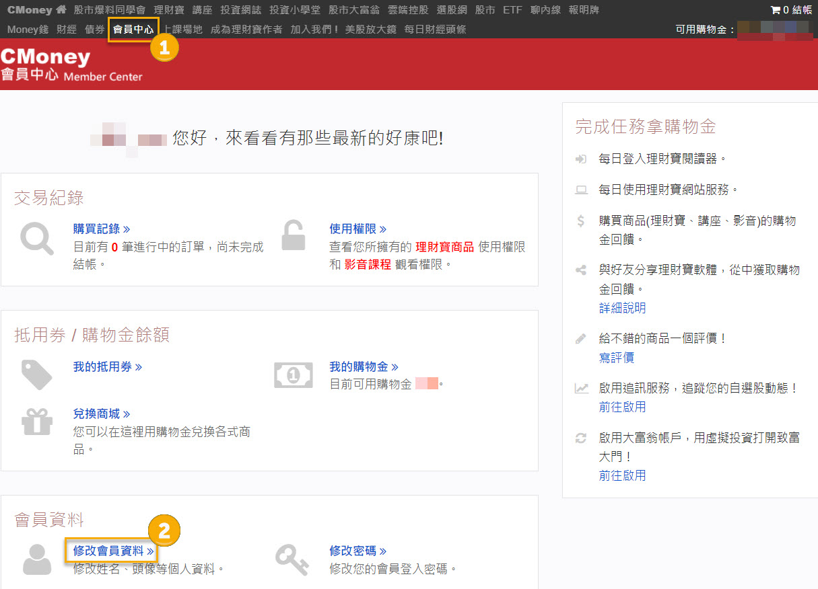
Task: Open 成為理財寶作者 link
Action: (246, 30)
